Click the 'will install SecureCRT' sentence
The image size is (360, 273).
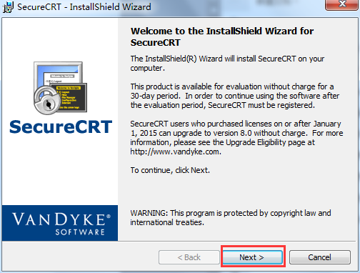click(x=227, y=64)
